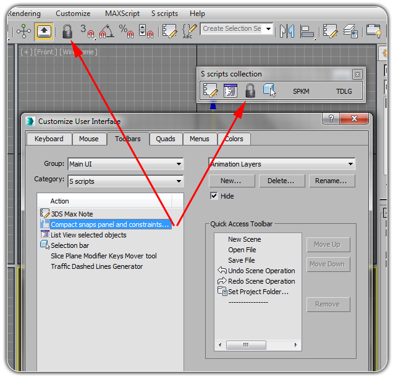The width and height of the screenshot is (393, 378).
Task: Click the Align tool icon
Action: pyautogui.click(x=307, y=31)
